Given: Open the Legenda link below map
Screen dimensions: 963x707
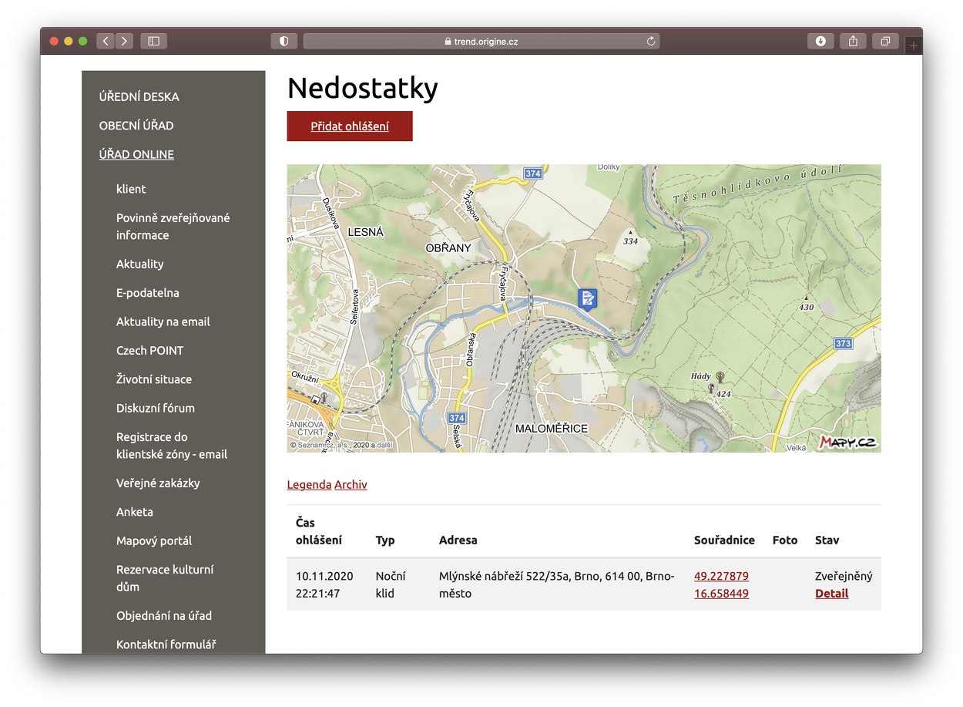Looking at the screenshot, I should tap(309, 485).
